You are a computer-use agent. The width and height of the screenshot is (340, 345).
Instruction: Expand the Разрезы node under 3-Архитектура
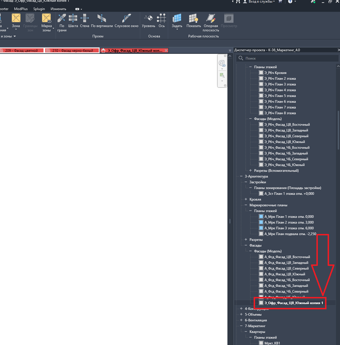246,239
